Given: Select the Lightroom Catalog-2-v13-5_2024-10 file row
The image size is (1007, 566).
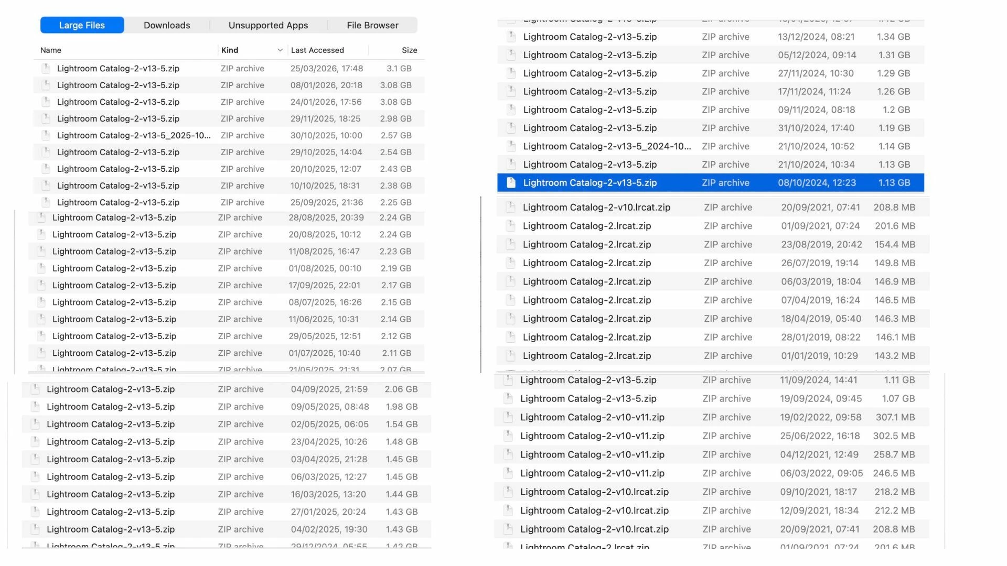Looking at the screenshot, I should pos(607,146).
